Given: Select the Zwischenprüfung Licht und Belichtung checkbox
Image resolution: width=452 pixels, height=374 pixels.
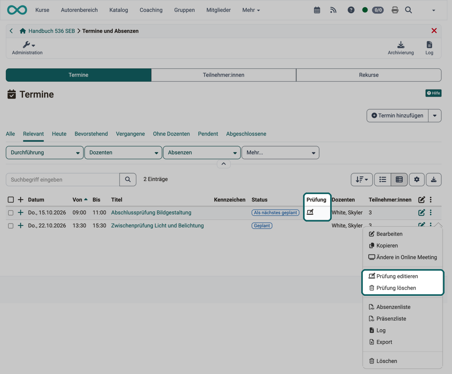Looking at the screenshot, I should 11,225.
